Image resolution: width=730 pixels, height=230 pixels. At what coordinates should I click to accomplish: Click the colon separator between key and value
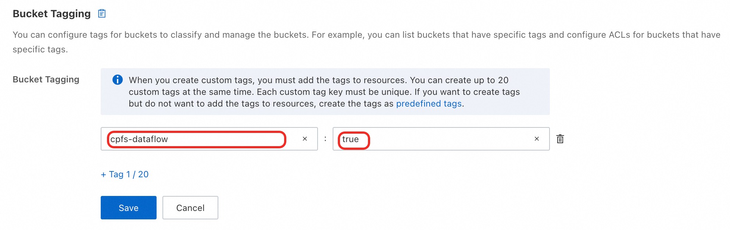(x=325, y=139)
